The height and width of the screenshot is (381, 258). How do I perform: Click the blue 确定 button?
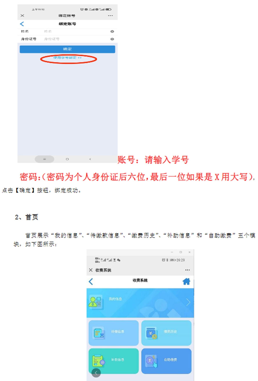coord(67,49)
